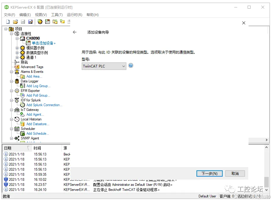This screenshot has height=201, width=272.
Task: Collapse the Data Logger node
Action: tap(12, 81)
